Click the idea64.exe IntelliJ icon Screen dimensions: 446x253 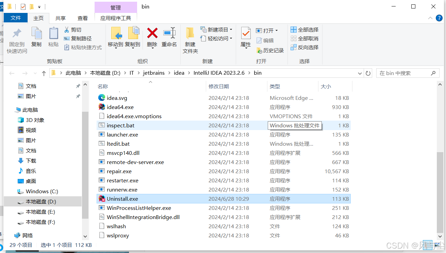pyautogui.click(x=101, y=107)
